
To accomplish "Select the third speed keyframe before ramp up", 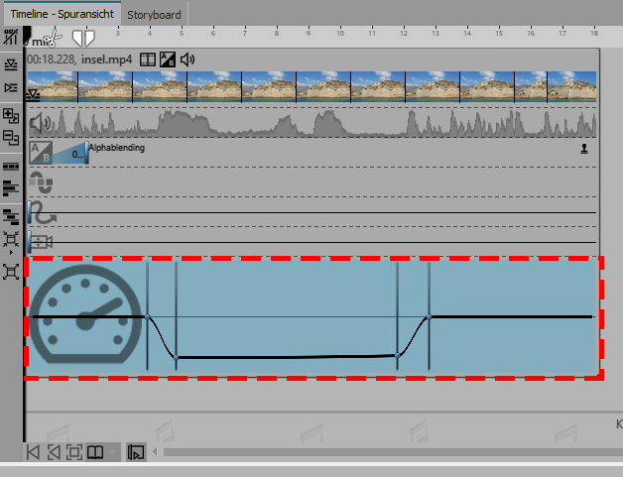I will tap(398, 355).
